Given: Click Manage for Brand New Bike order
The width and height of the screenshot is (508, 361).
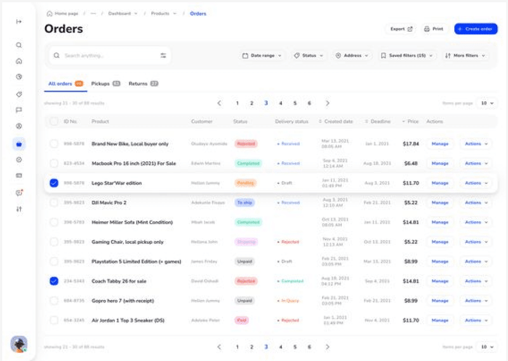Looking at the screenshot, I should coord(440,144).
